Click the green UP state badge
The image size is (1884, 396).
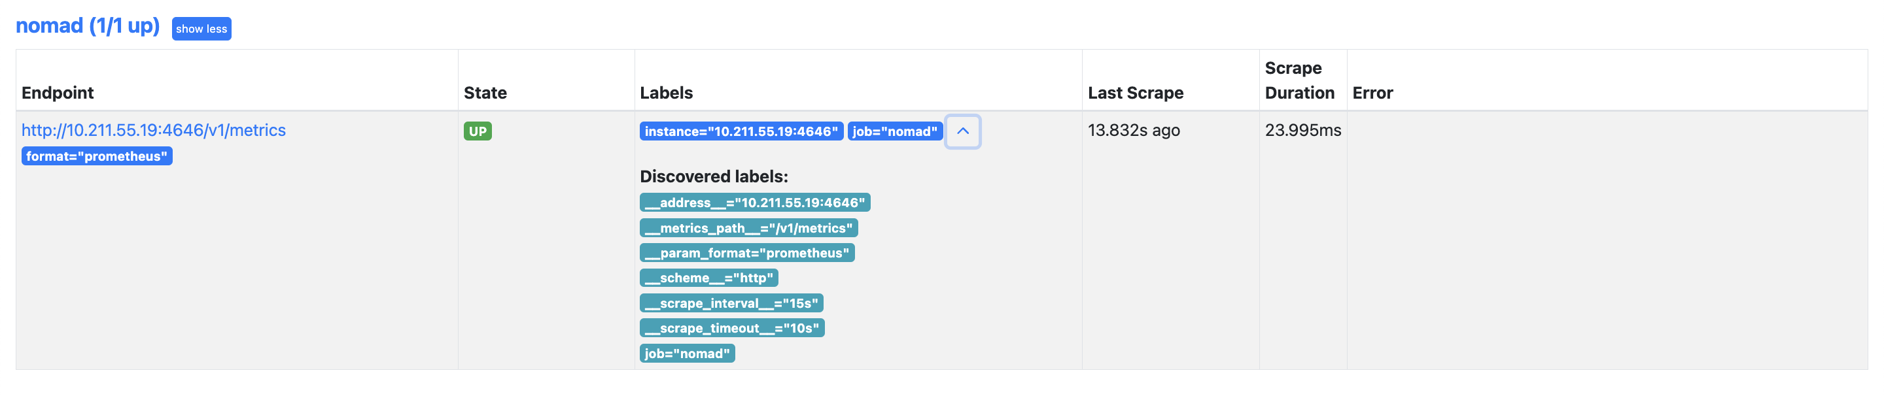(477, 131)
